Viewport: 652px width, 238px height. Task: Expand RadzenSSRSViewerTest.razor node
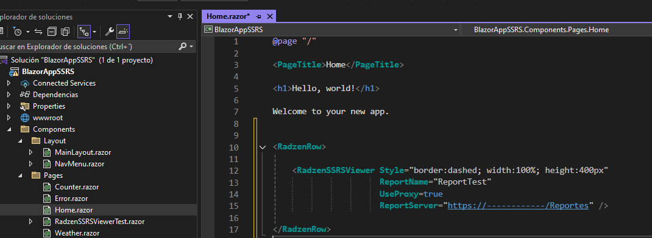click(x=30, y=222)
